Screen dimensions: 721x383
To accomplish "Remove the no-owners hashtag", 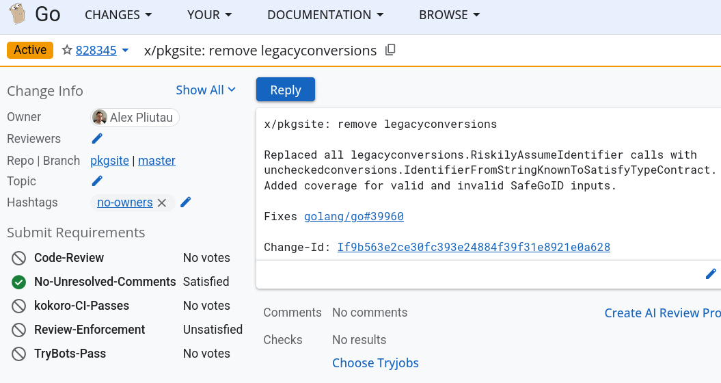I will point(162,202).
